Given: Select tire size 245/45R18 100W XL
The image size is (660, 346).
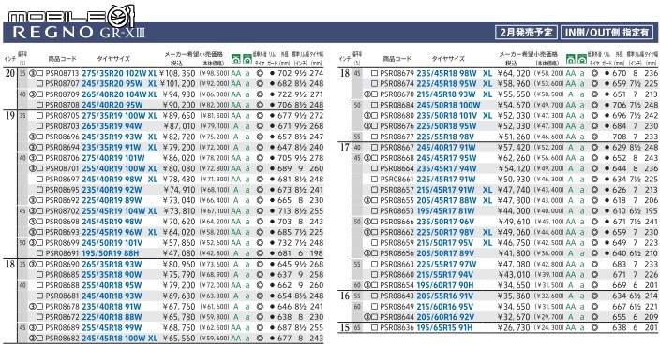Looking at the screenshot, I should click(120, 338).
